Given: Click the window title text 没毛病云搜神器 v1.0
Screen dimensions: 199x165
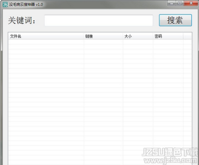Looking at the screenshot, I should coord(26,4).
